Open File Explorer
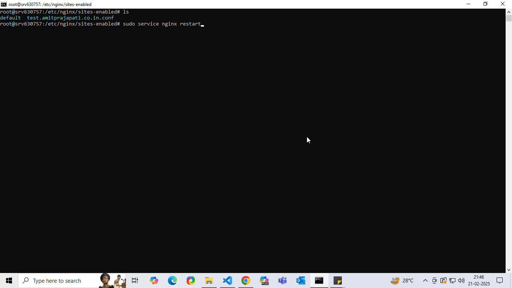 pyautogui.click(x=209, y=280)
